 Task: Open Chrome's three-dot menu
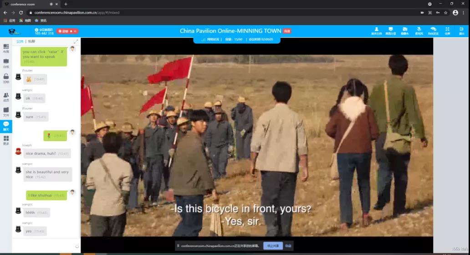(x=464, y=13)
